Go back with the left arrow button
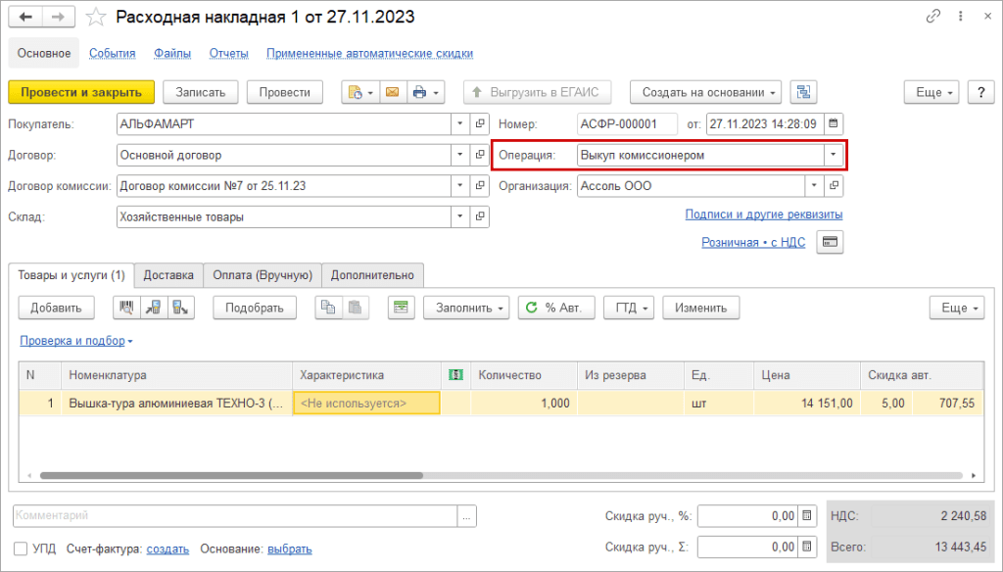Image resolution: width=1003 pixels, height=572 pixels. pyautogui.click(x=25, y=17)
